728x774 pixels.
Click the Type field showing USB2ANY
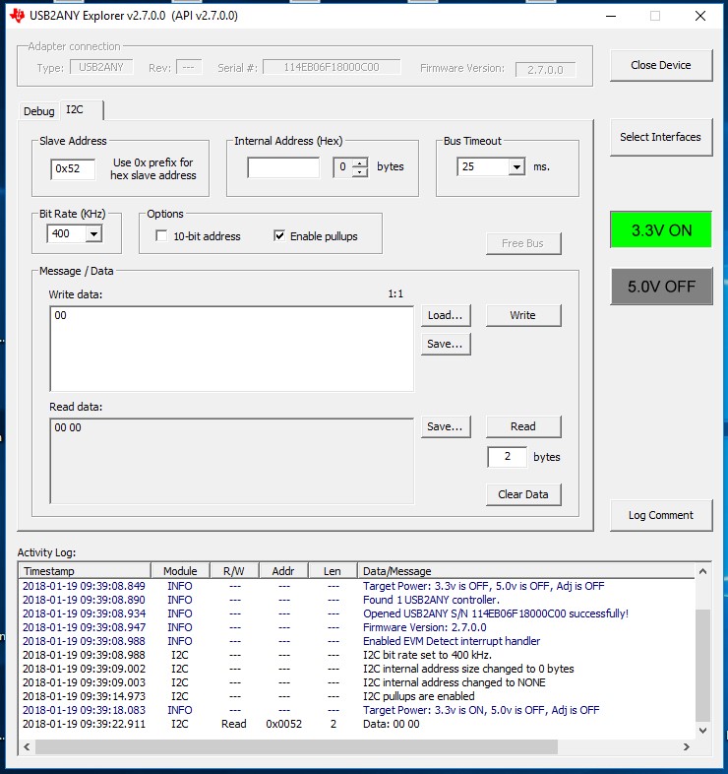(101, 67)
